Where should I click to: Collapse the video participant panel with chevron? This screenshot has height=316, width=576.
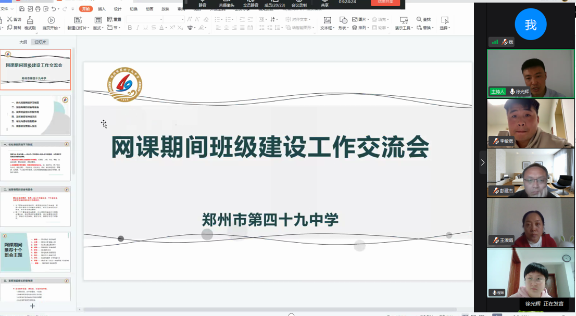tap(482, 162)
